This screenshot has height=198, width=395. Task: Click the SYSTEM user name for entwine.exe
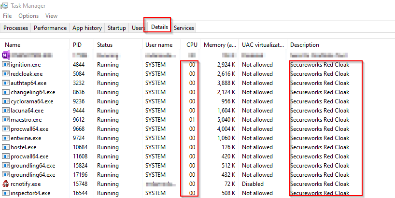click(x=155, y=138)
